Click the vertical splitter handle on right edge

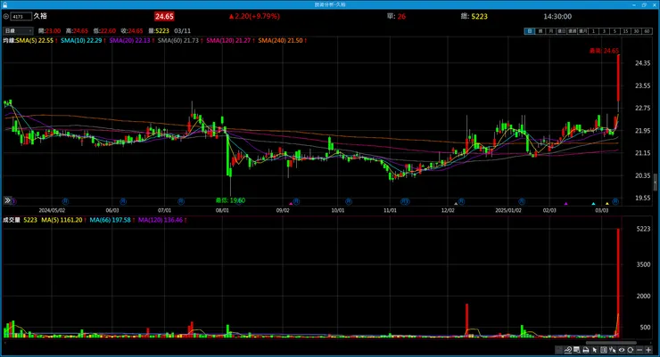tap(656, 183)
